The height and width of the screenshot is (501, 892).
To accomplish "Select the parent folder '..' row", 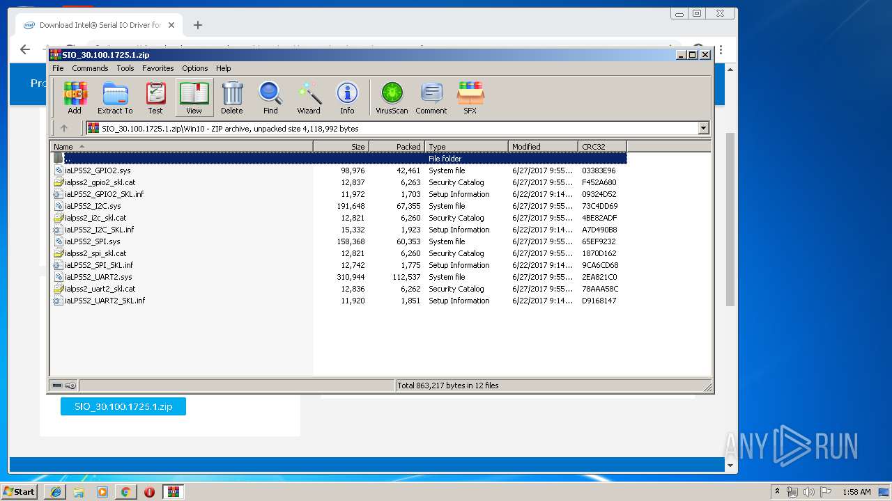I will 339,159.
